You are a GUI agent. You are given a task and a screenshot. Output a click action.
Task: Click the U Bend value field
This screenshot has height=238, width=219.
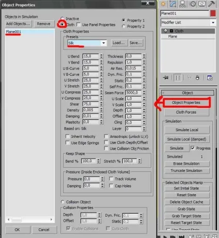(x=90, y=56)
